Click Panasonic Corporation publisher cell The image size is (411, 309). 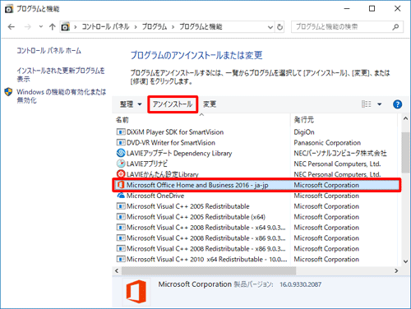(x=327, y=143)
